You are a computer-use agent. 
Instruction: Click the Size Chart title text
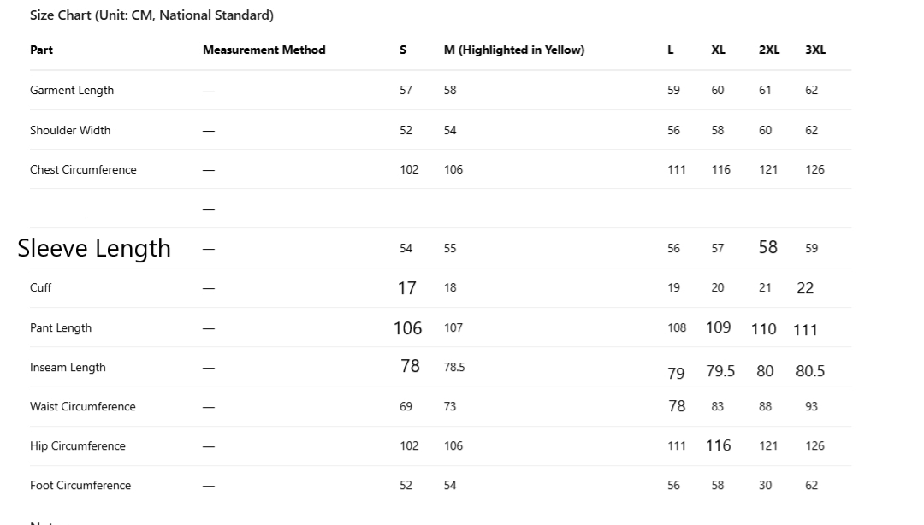pyautogui.click(x=151, y=15)
